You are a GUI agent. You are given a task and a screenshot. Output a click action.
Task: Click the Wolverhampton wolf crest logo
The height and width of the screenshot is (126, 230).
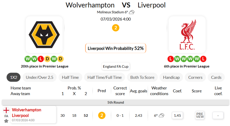pos(44,34)
